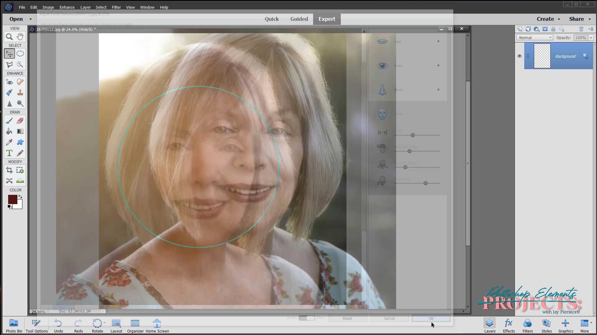Expand the Eyes section

click(x=438, y=65)
